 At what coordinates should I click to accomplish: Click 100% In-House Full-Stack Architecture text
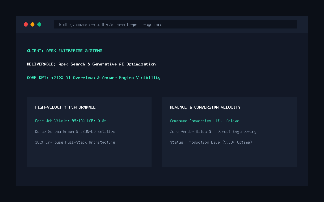click(75, 142)
